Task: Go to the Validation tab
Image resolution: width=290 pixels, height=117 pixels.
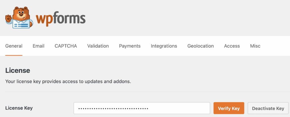Action: (x=98, y=46)
